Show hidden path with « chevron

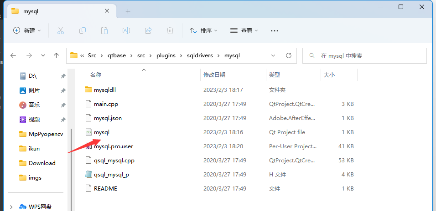tap(82, 55)
